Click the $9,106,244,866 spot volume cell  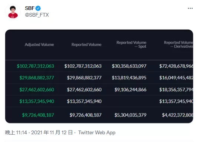[130, 90]
